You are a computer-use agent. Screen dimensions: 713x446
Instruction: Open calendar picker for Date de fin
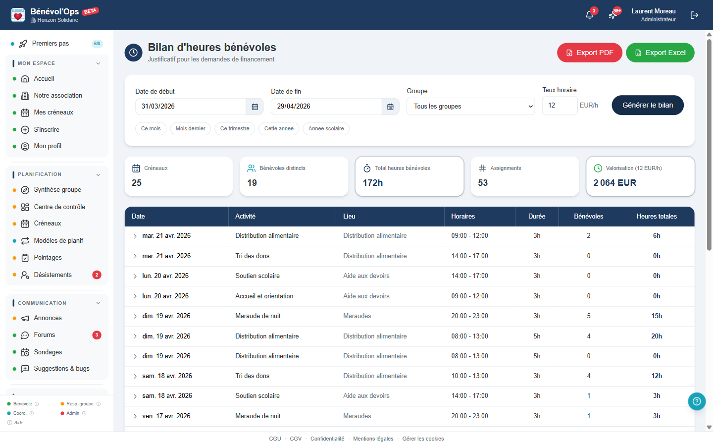pos(390,107)
